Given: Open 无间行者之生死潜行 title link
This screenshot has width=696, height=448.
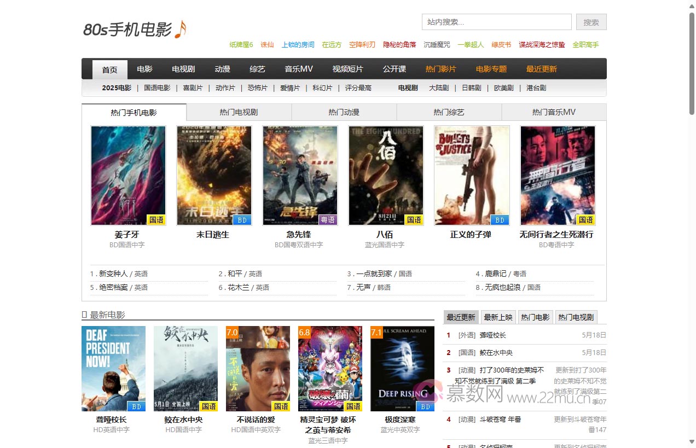Looking at the screenshot, I should 556,234.
